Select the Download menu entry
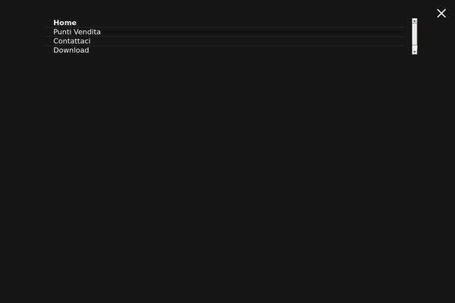This screenshot has height=303, width=455. (71, 50)
